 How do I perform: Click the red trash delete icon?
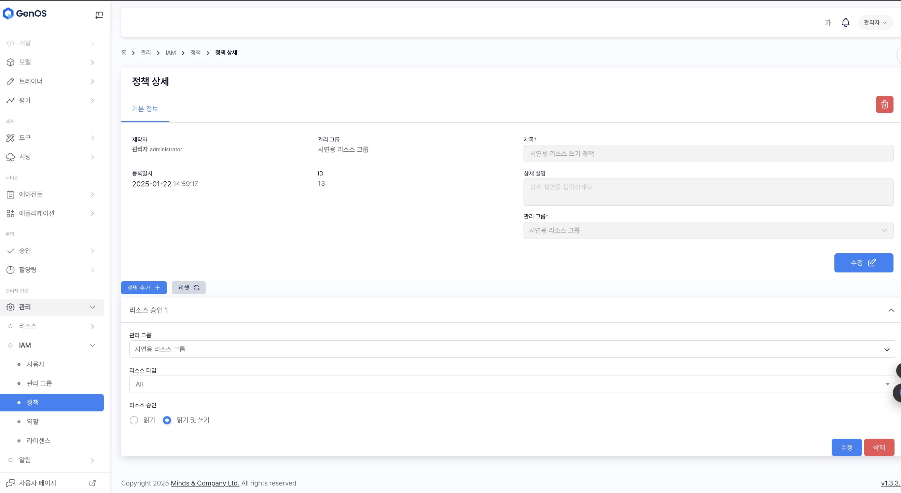[884, 104]
